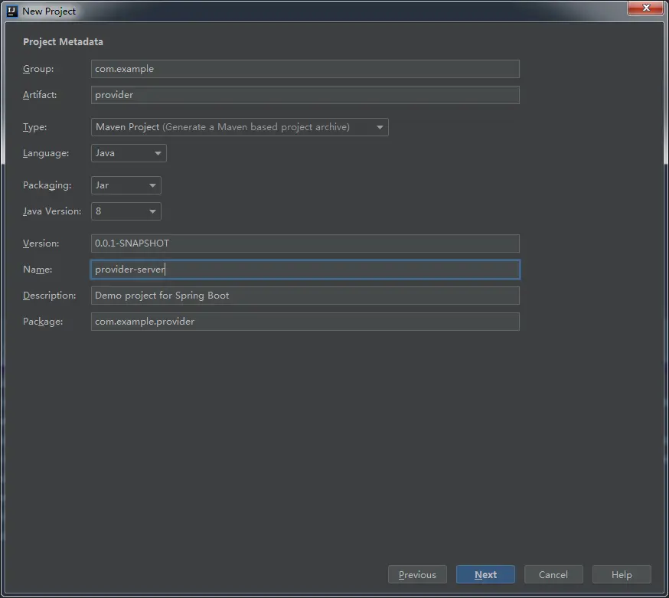The image size is (669, 598).
Task: Open the Packaging dropdown showing Jar
Action: point(126,185)
